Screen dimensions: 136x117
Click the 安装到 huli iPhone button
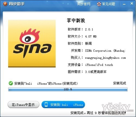click(x=63, y=104)
